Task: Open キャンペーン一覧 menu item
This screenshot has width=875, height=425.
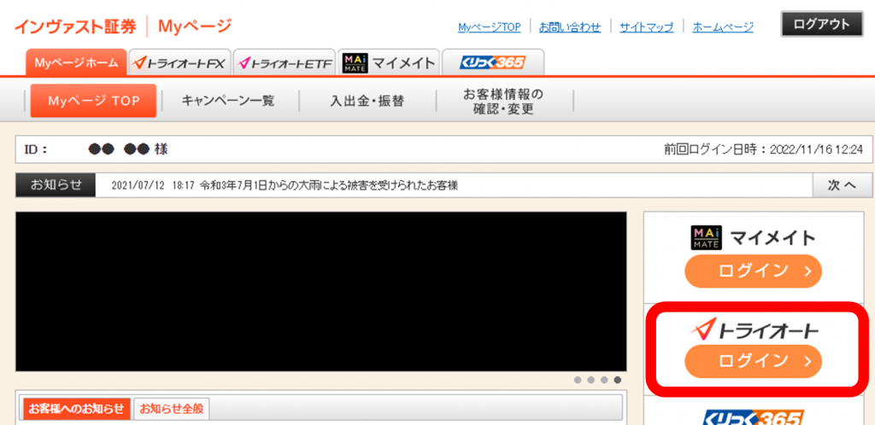Action: pos(228,101)
